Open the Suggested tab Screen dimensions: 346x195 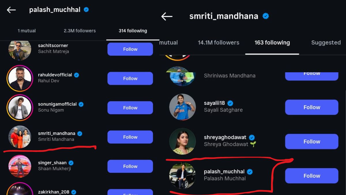pos(326,42)
